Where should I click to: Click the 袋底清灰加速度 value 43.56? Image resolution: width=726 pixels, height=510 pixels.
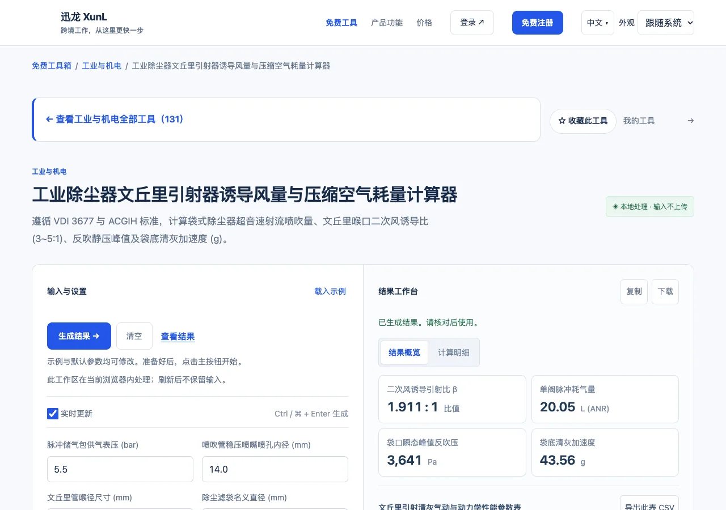pyautogui.click(x=558, y=460)
